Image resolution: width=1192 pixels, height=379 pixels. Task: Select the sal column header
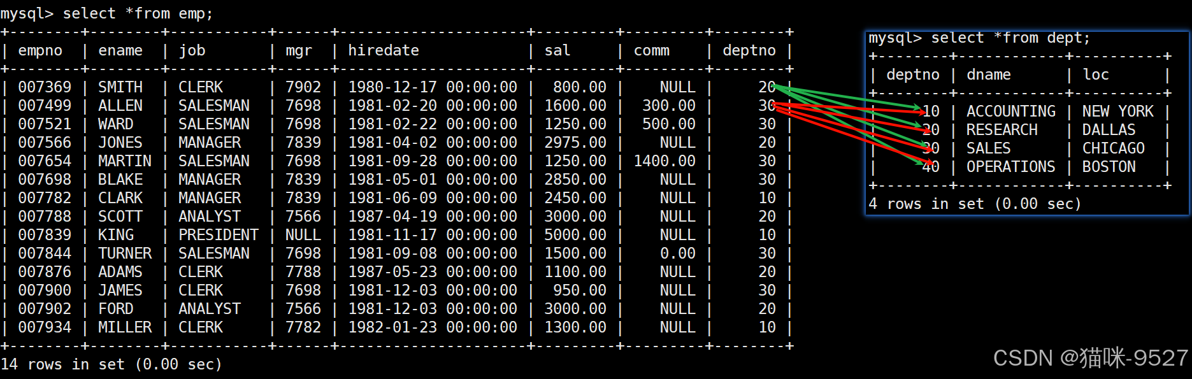557,50
